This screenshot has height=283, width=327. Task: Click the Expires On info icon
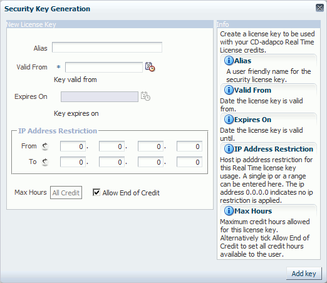click(229, 120)
